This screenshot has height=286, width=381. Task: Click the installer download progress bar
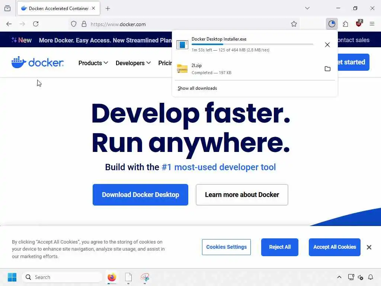253,44
